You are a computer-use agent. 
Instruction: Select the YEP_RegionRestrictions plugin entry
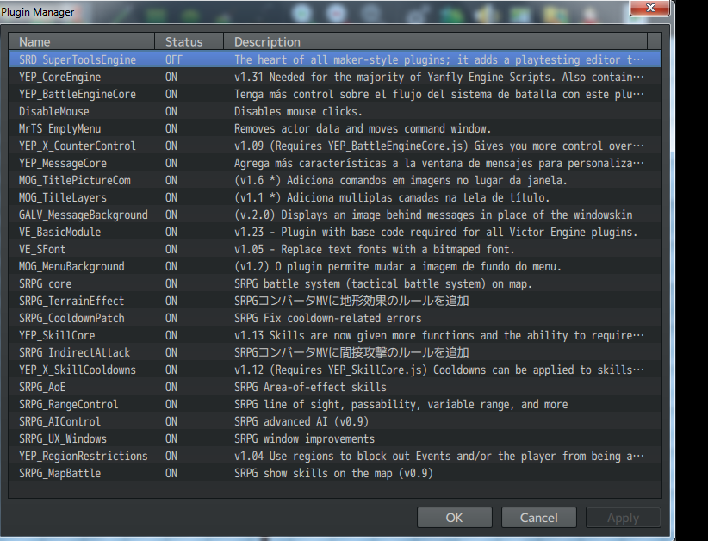334,456
